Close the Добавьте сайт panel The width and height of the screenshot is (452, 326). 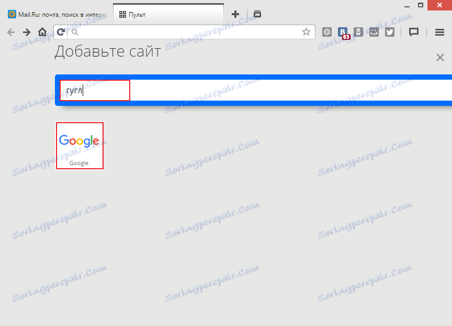(440, 58)
